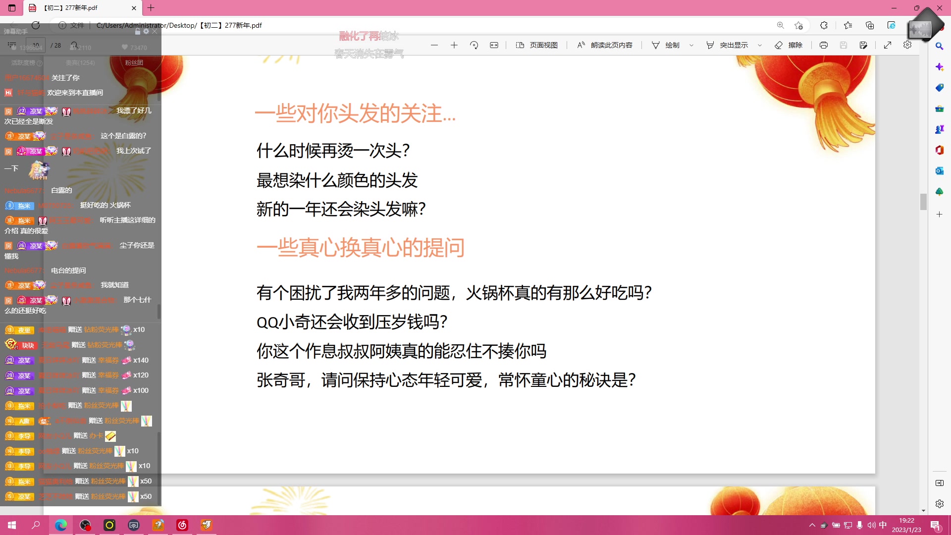This screenshot has height=535, width=951.
Task: Toggle sidebar visibility button
Action: tap(940, 483)
